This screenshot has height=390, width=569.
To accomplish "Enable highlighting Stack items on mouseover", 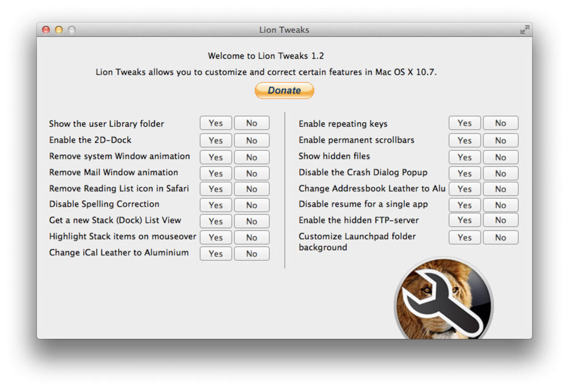I will 216,237.
